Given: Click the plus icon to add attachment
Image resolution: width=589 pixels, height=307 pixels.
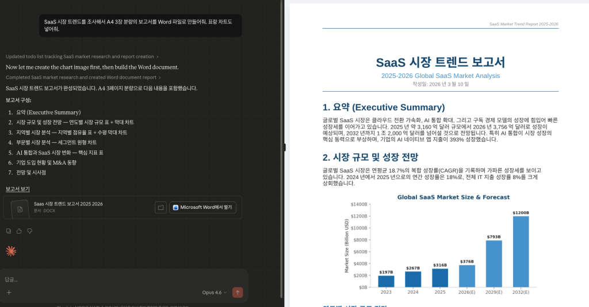Looking at the screenshot, I should click(x=9, y=292).
